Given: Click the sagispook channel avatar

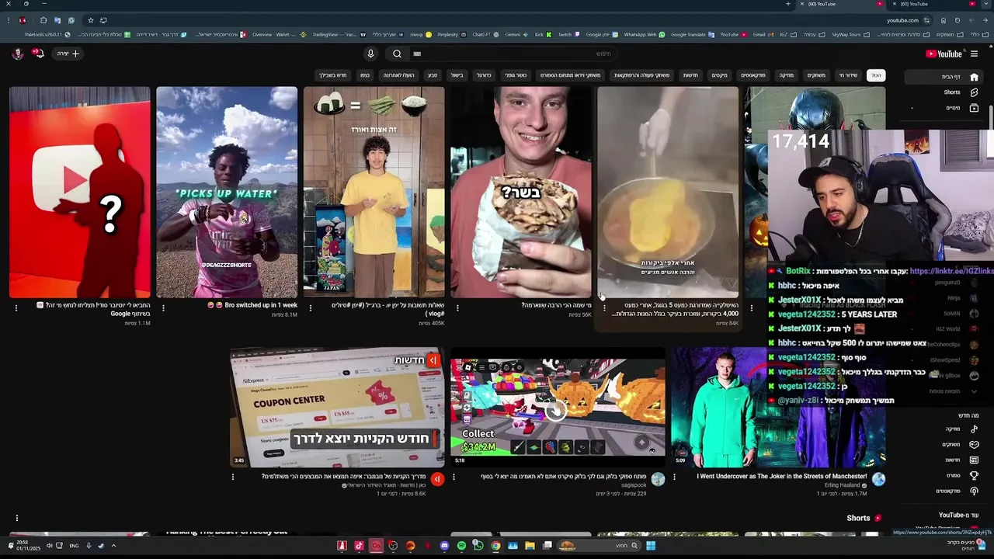Looking at the screenshot, I should tap(658, 479).
